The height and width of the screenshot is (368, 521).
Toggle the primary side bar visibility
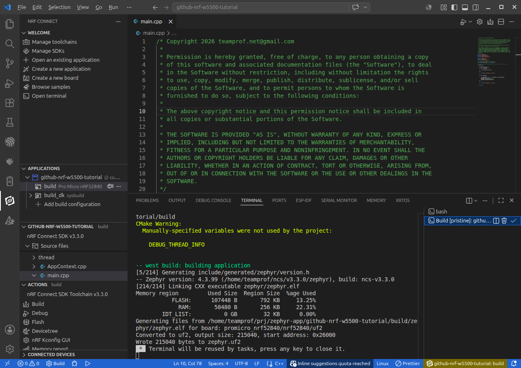coord(454,7)
